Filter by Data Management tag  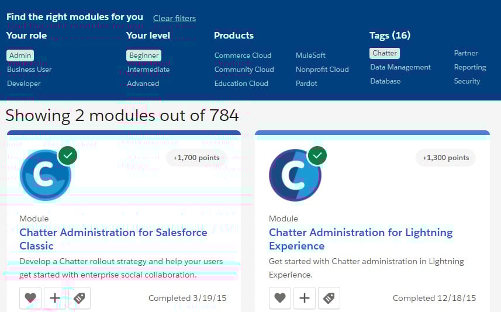400,67
